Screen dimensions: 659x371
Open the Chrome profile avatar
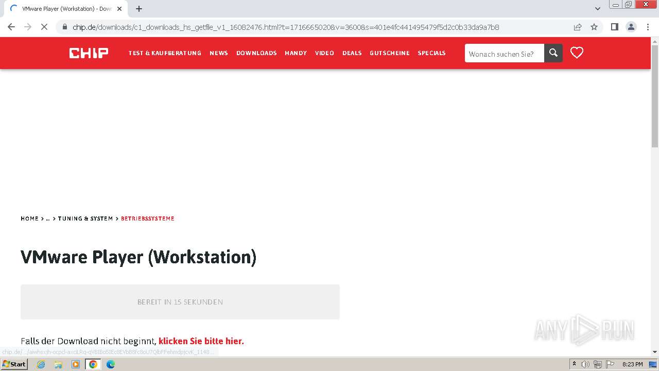(631, 27)
